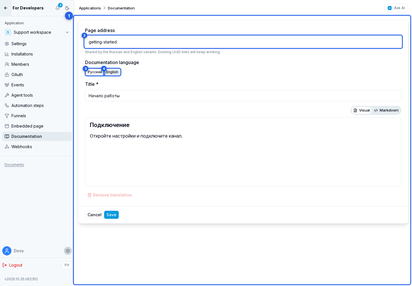Click the Save button

pos(111,215)
